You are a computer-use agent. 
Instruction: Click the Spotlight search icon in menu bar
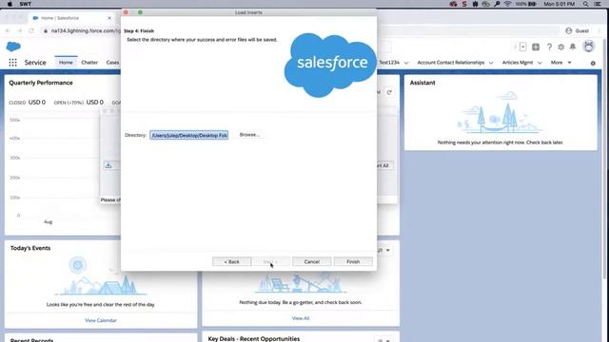click(x=585, y=4)
